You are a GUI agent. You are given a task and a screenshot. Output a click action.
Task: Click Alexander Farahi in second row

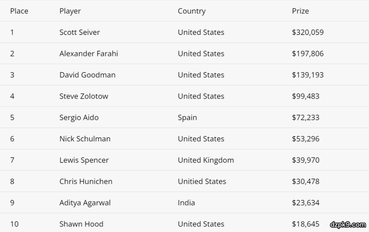pyautogui.click(x=88, y=53)
